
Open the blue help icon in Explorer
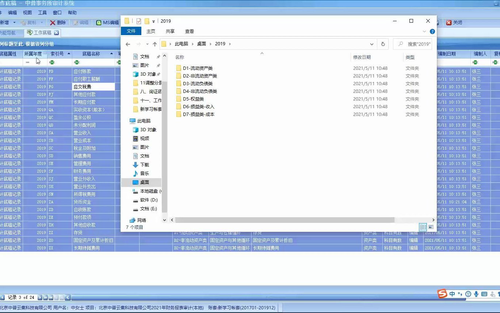(x=432, y=31)
